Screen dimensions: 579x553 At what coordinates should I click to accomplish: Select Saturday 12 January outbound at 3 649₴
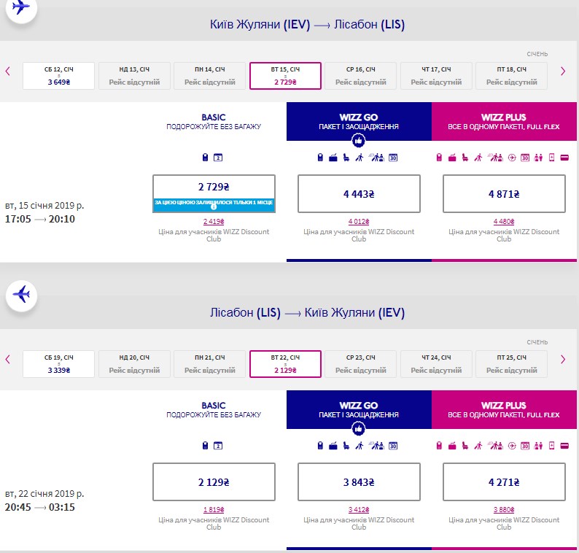click(58, 76)
